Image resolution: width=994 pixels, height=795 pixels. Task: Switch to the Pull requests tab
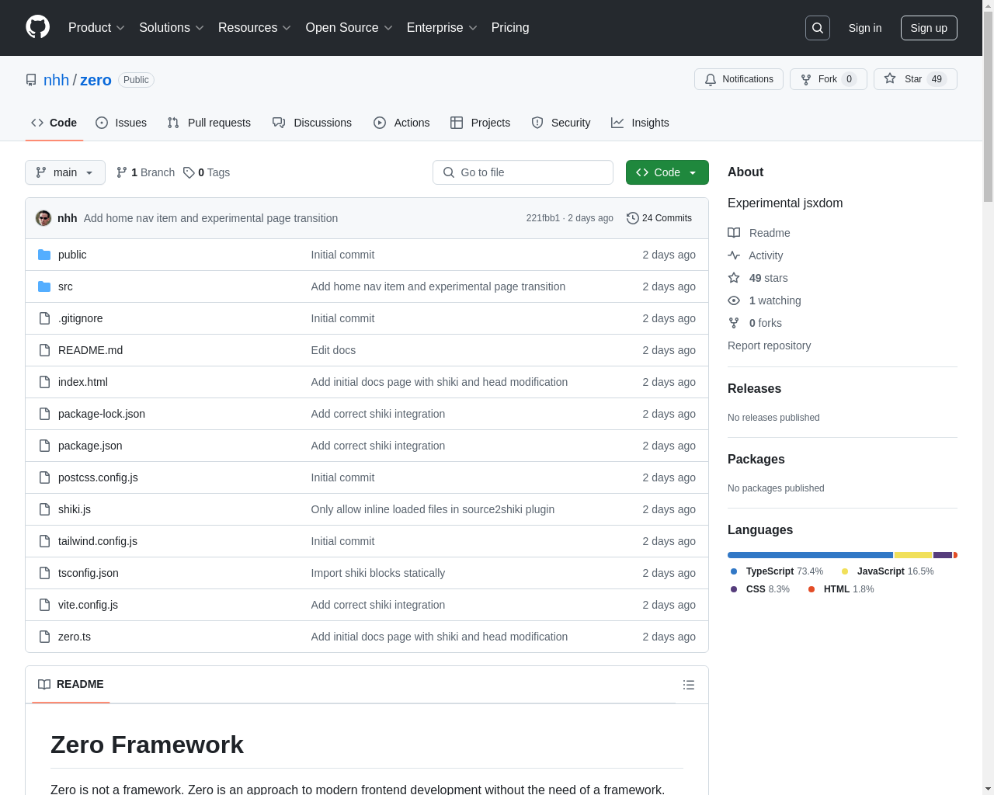point(209,123)
